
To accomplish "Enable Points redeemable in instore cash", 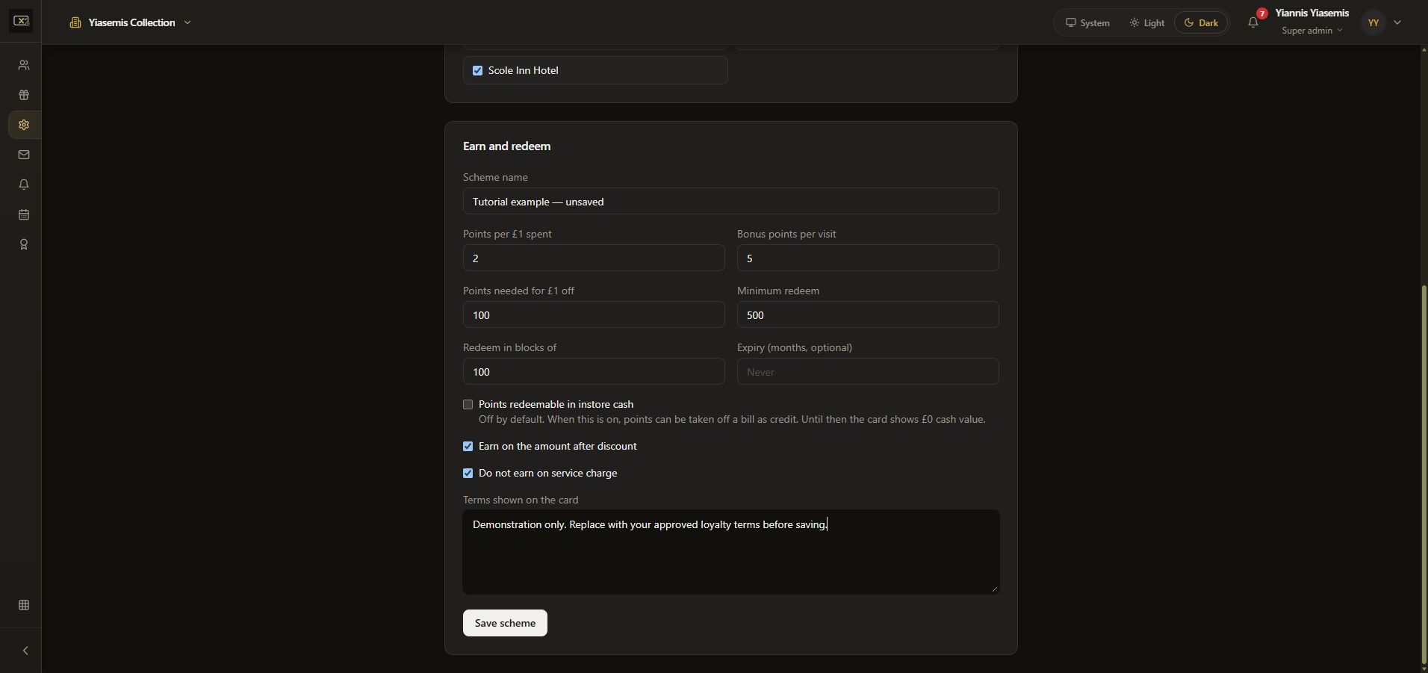I will 468,405.
